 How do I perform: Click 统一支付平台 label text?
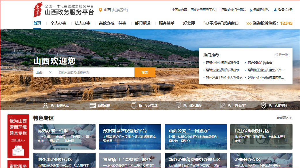pyautogui.click(x=278, y=105)
